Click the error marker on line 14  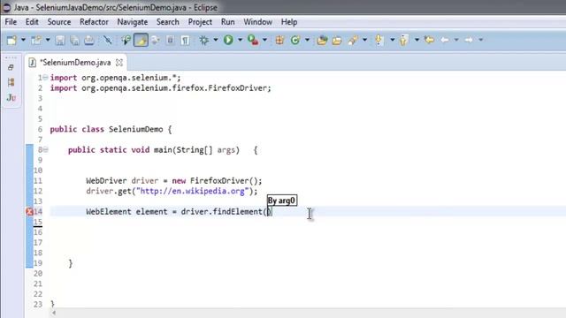(x=29, y=212)
